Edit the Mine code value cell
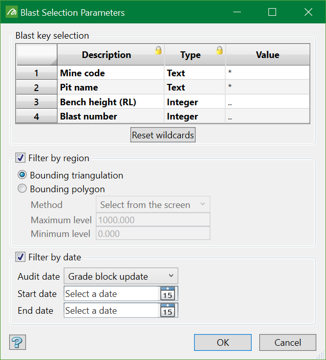The height and width of the screenshot is (360, 326). coord(267,73)
